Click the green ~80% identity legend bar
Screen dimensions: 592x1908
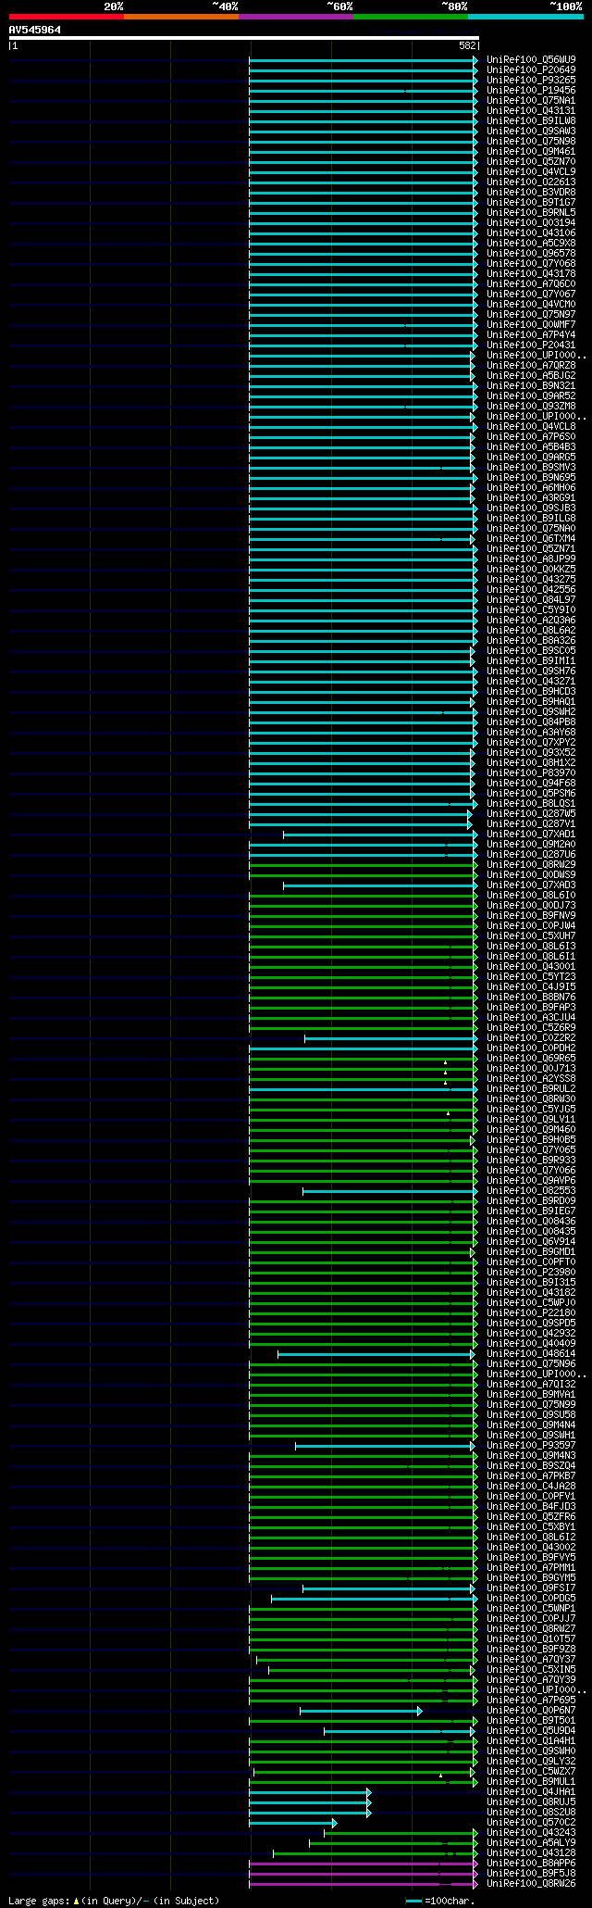[x=411, y=17]
